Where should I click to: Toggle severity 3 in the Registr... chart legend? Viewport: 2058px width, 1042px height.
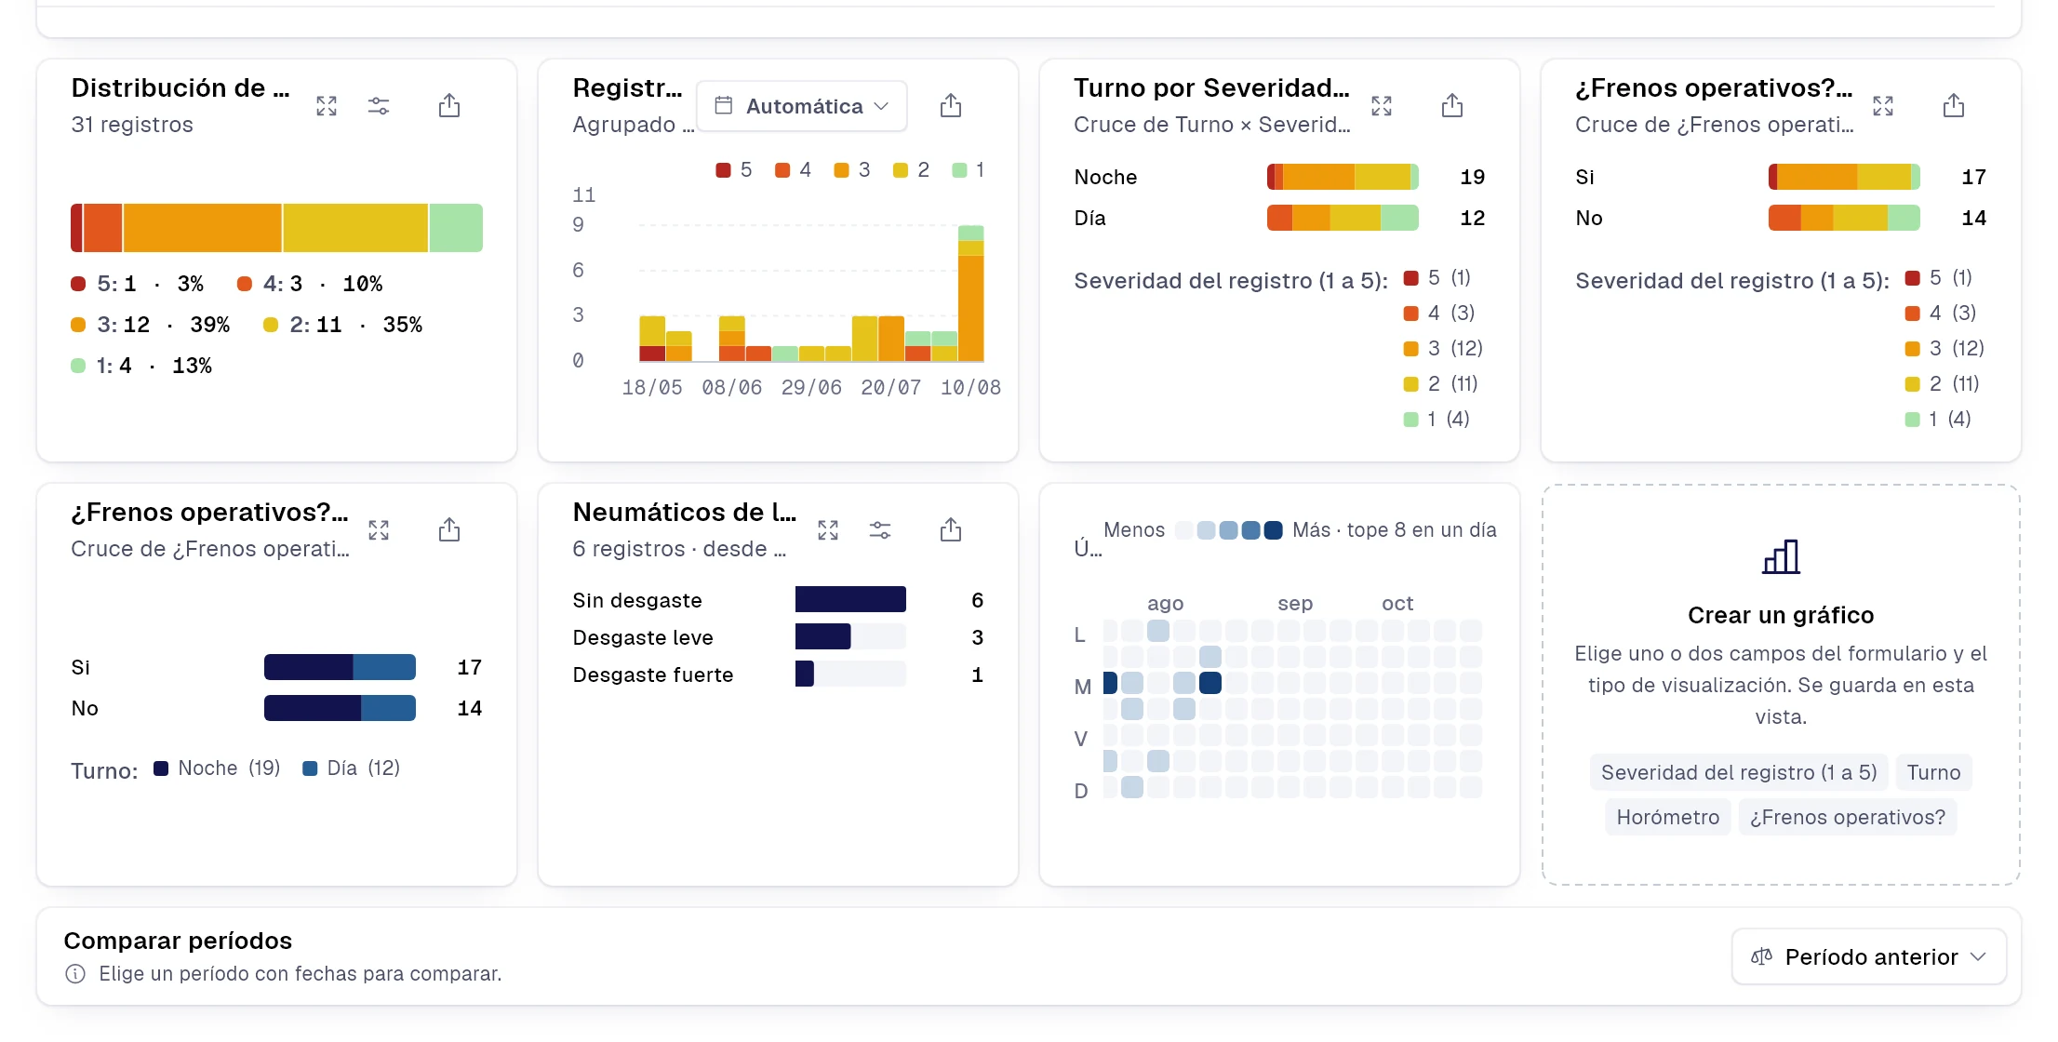click(x=852, y=170)
